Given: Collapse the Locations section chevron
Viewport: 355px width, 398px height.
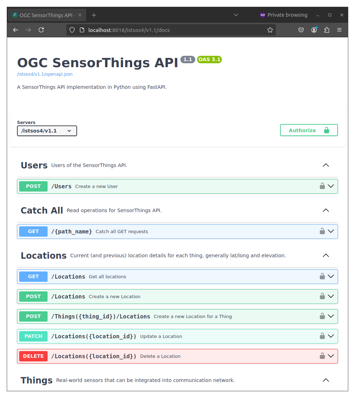Looking at the screenshot, I should [x=326, y=256].
